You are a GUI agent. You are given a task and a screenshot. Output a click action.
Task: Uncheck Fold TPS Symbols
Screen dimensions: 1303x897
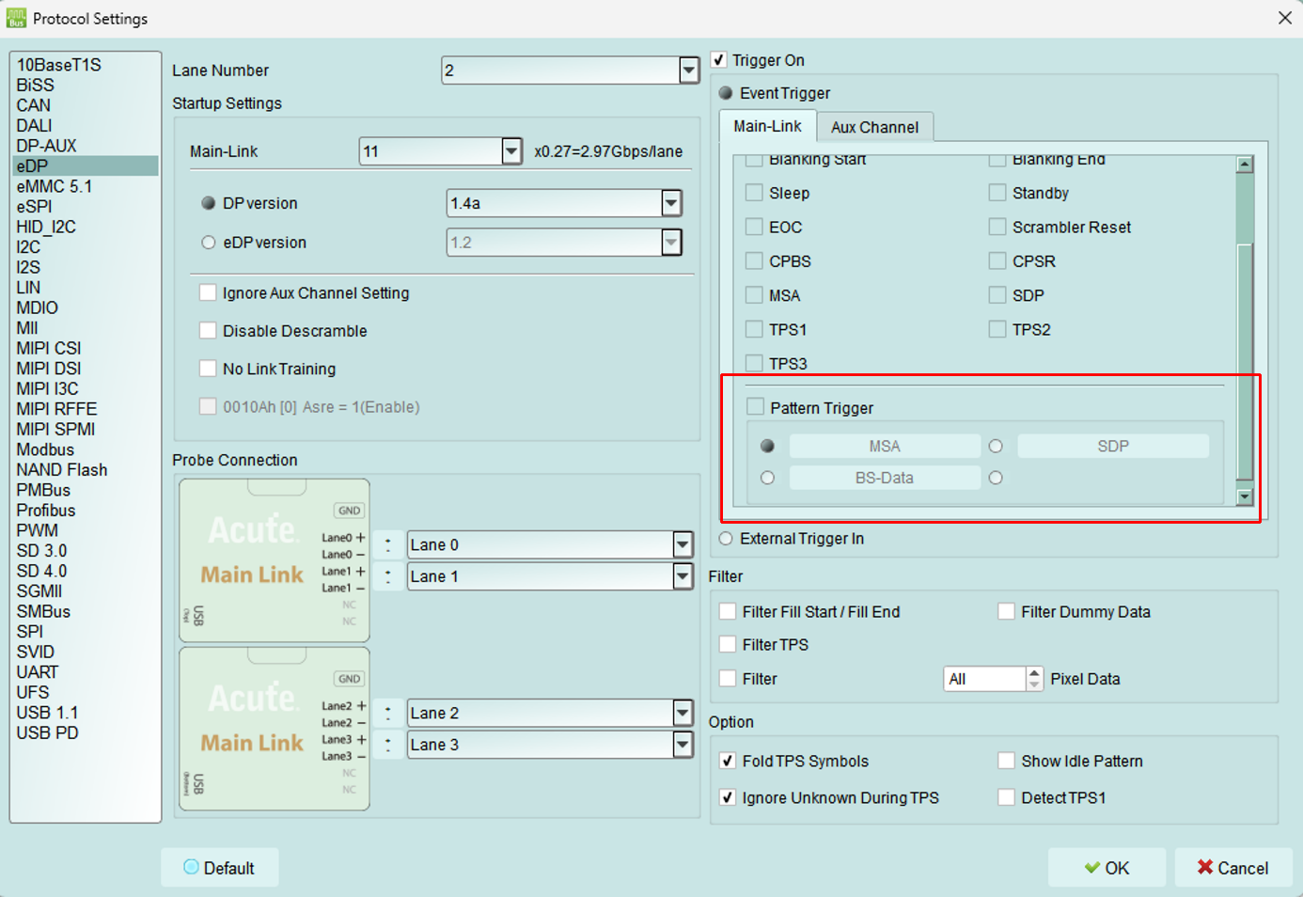tap(728, 761)
